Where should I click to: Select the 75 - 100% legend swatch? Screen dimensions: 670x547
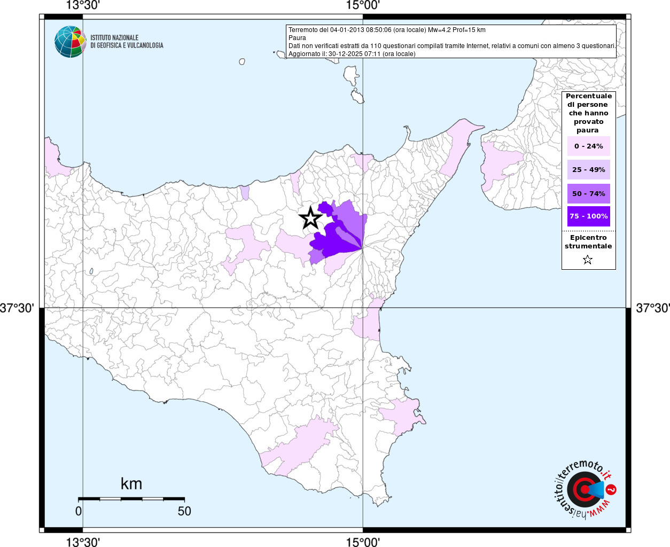(588, 216)
